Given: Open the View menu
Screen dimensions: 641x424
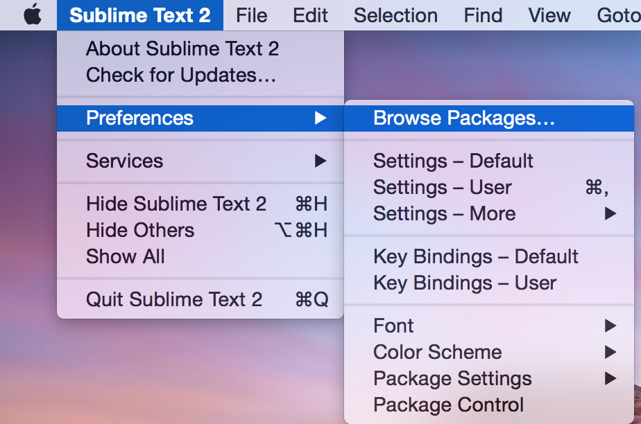Looking at the screenshot, I should 549,15.
